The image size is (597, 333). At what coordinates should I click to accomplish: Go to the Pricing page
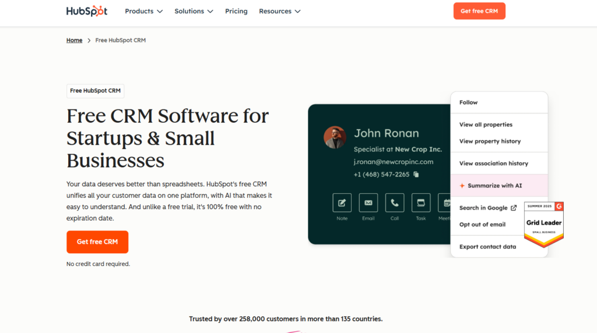pyautogui.click(x=236, y=11)
